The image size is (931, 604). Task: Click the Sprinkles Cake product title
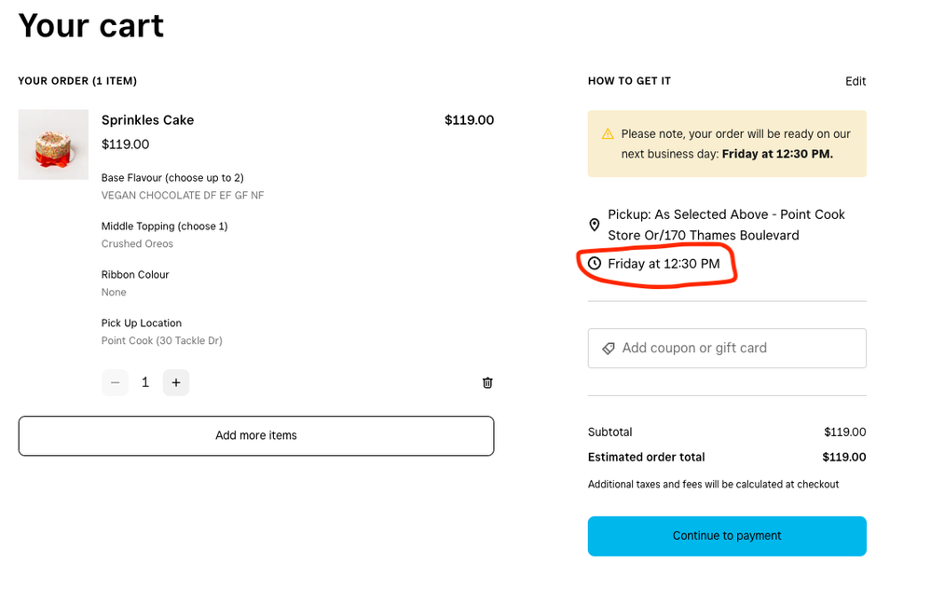coord(147,120)
